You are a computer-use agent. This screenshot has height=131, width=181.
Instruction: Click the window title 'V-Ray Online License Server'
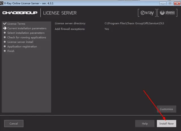22,3
